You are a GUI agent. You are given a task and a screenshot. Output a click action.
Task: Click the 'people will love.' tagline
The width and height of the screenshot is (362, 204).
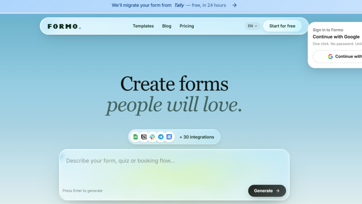(x=174, y=105)
